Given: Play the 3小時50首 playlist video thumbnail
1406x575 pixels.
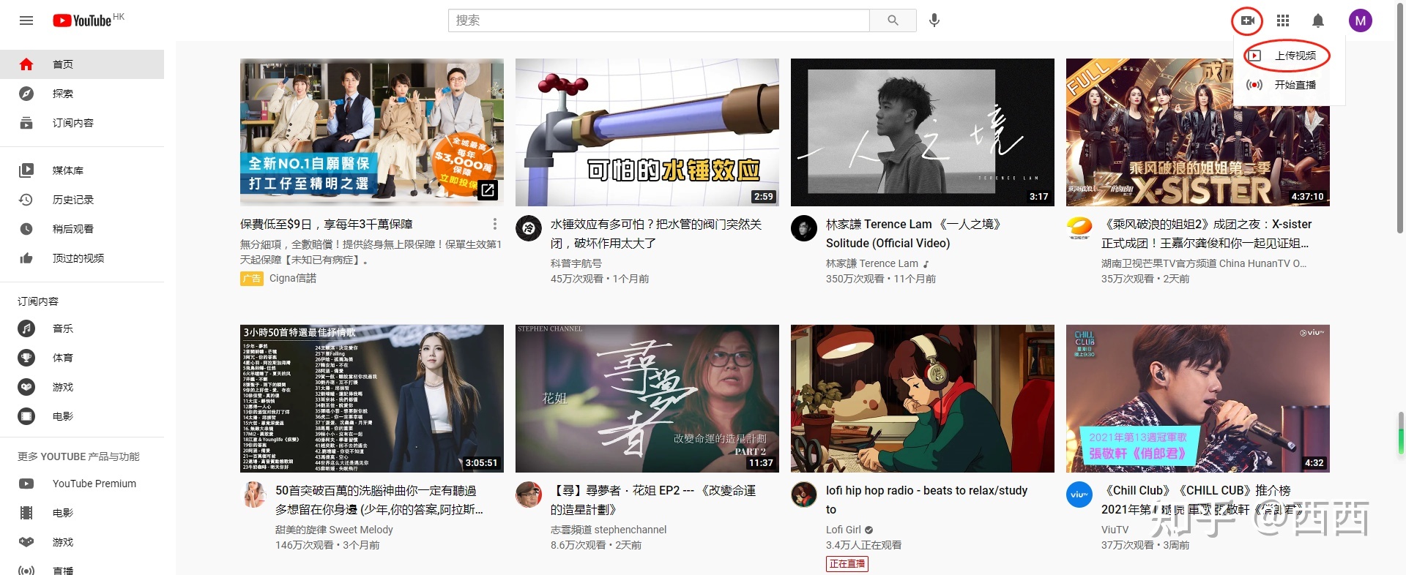Looking at the screenshot, I should point(372,399).
